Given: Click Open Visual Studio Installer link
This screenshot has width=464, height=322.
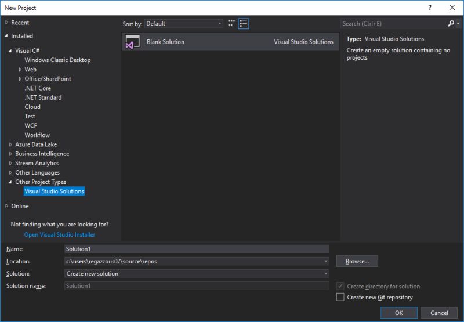Looking at the screenshot, I should click(x=60, y=235).
